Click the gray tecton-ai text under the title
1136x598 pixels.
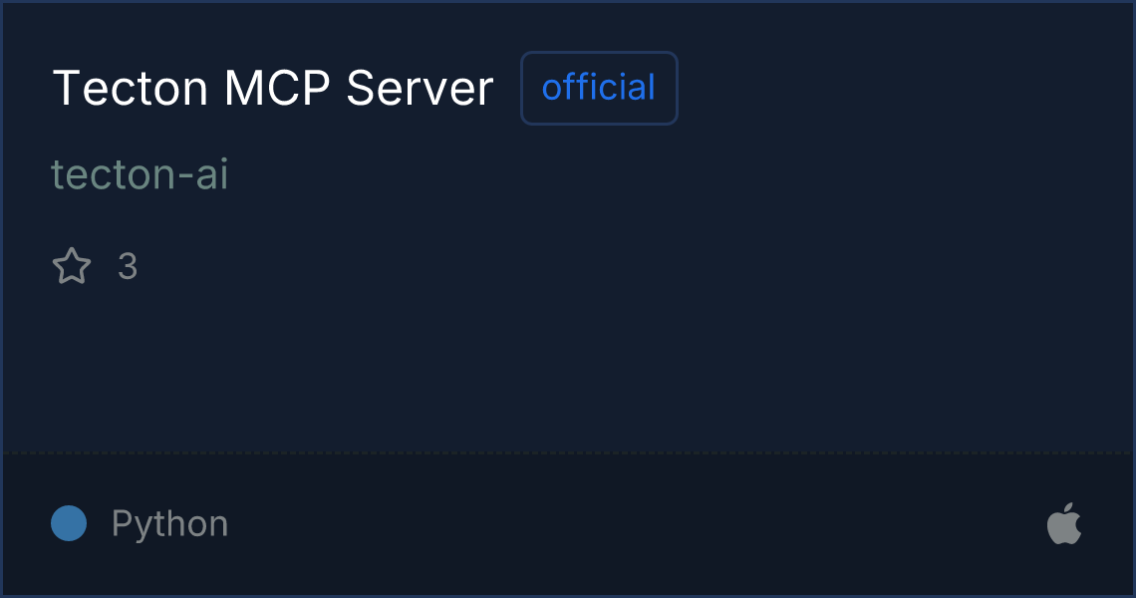tap(140, 174)
